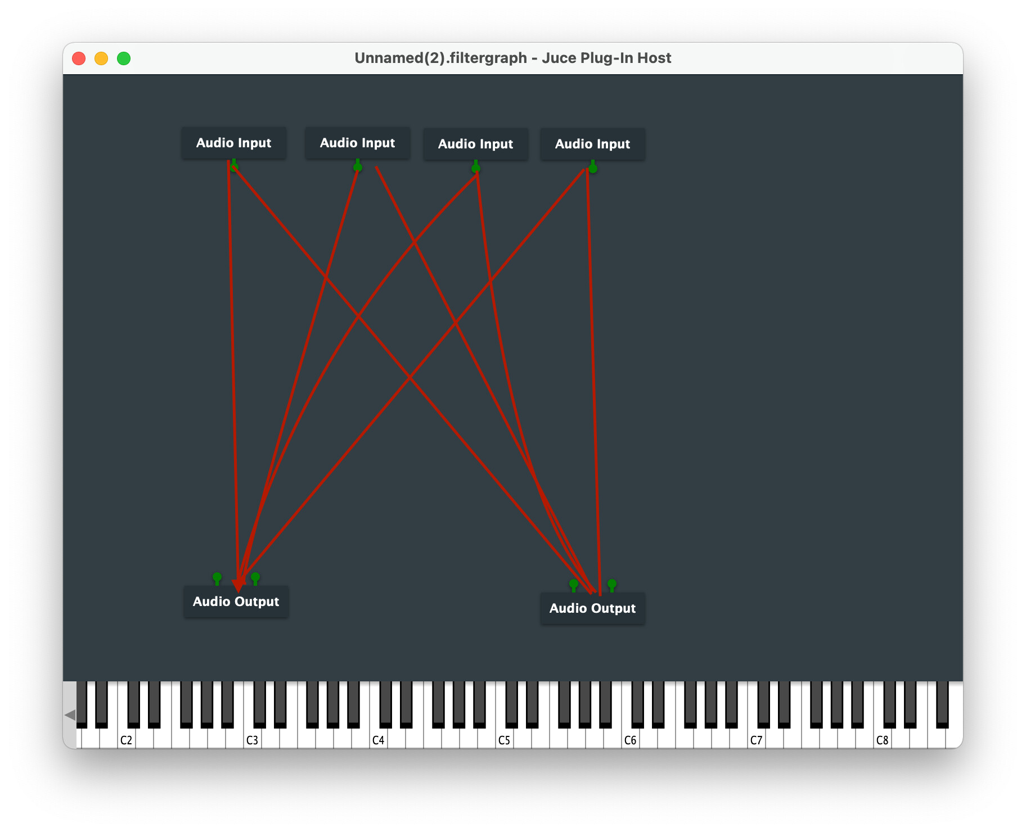Select the second Audio Input node from left
This screenshot has height=832, width=1026.
point(357,143)
